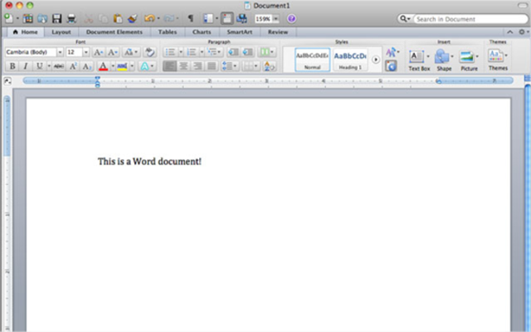Open the Review tab
The width and height of the screenshot is (531, 332).
278,32
